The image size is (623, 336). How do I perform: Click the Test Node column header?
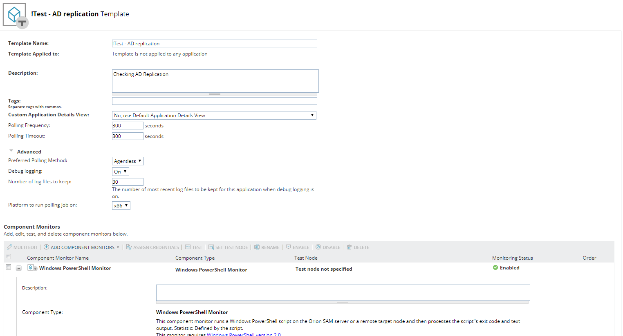[x=306, y=258]
